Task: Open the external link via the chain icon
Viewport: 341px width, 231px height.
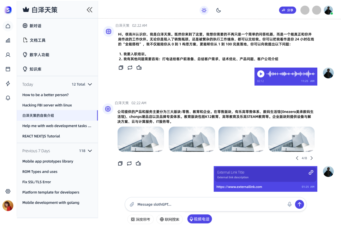Action: click(x=311, y=172)
